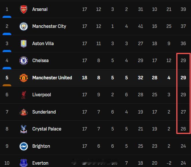Click the Brighton club crest
Screen dimensions: 191x167
click(x=23, y=146)
